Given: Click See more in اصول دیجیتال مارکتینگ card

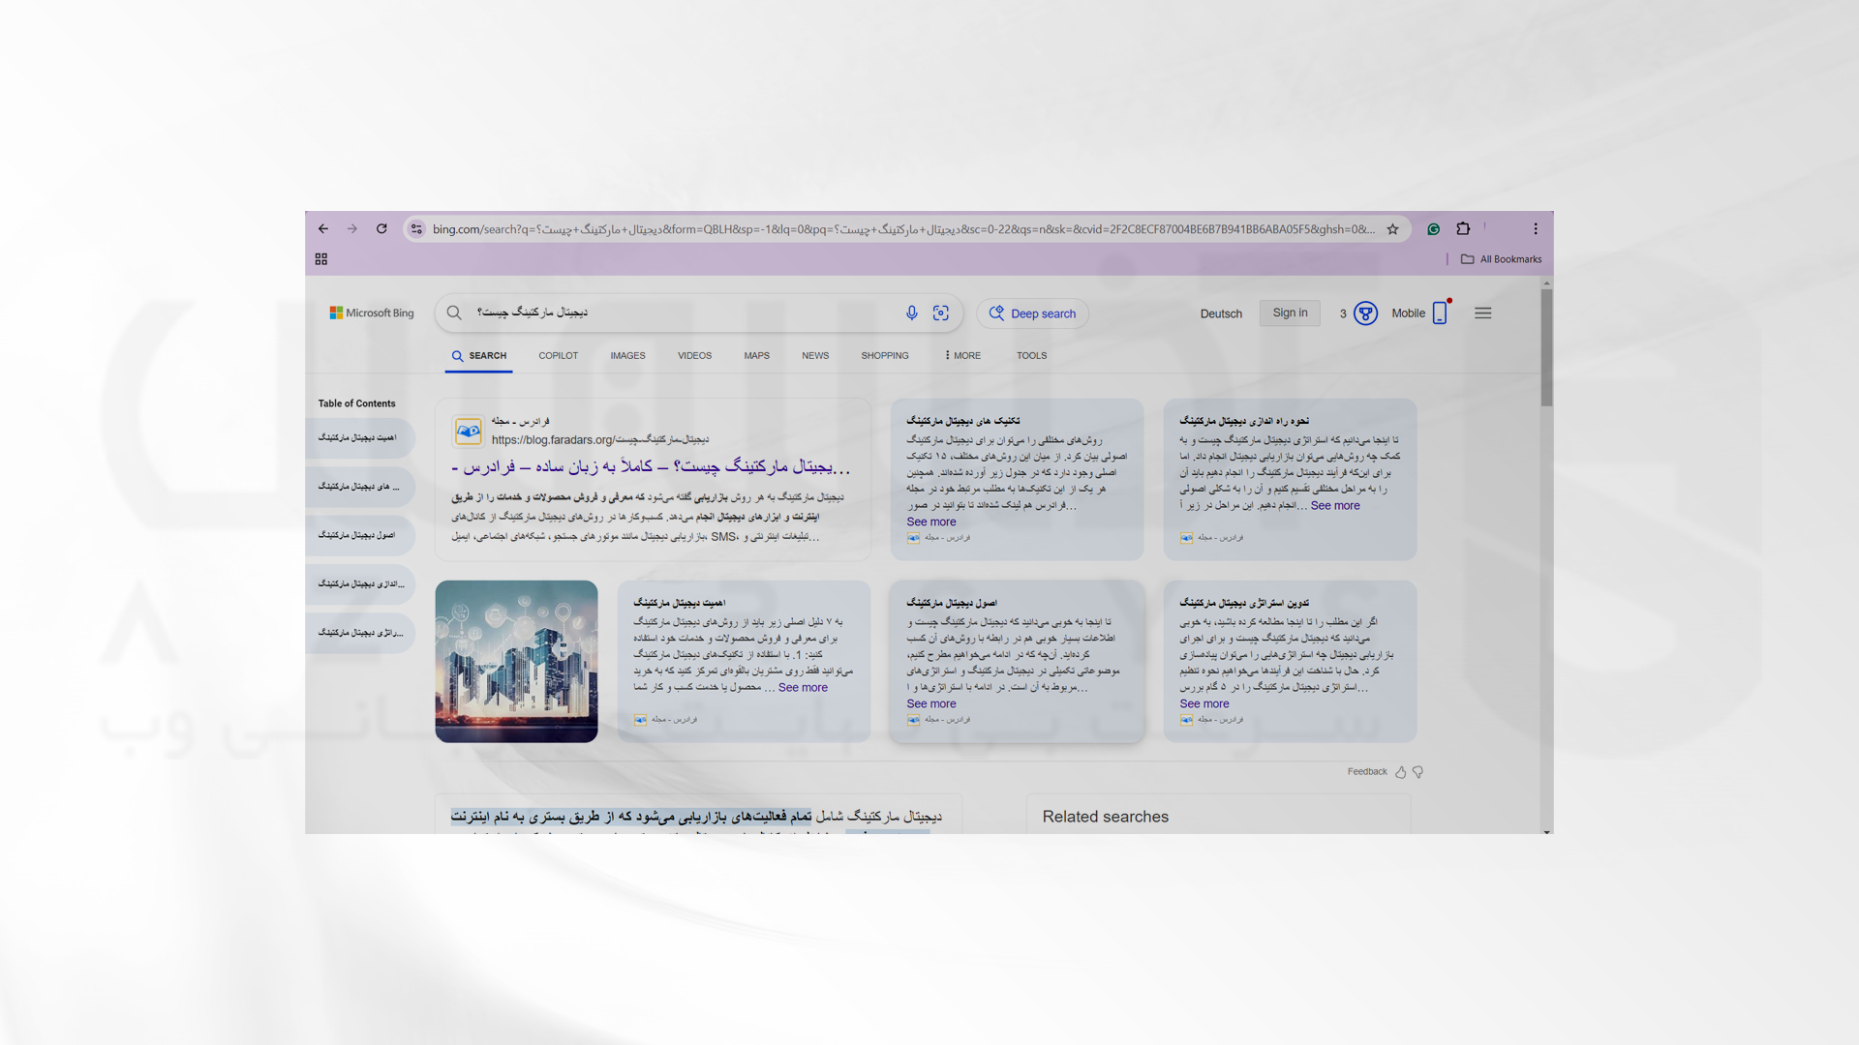Looking at the screenshot, I should pos(930,704).
